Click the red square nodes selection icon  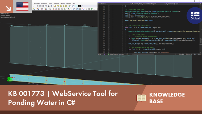click(x=42, y=9)
